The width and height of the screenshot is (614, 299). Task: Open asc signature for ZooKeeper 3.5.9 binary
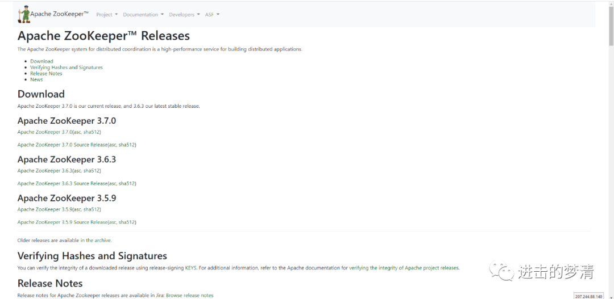pyautogui.click(x=77, y=209)
